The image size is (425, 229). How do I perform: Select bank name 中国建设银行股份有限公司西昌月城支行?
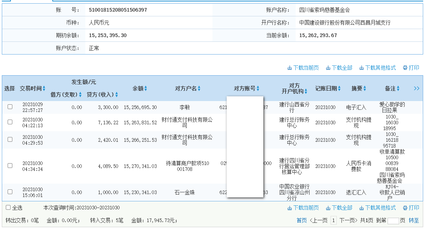(345, 23)
